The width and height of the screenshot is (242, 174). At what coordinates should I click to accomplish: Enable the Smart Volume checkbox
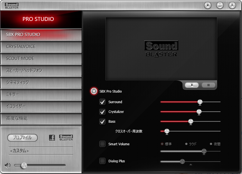pyautogui.click(x=102, y=144)
